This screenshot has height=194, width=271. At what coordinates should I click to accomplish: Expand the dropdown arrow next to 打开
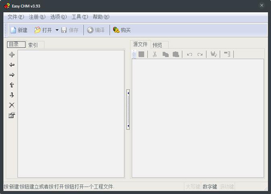point(57,30)
